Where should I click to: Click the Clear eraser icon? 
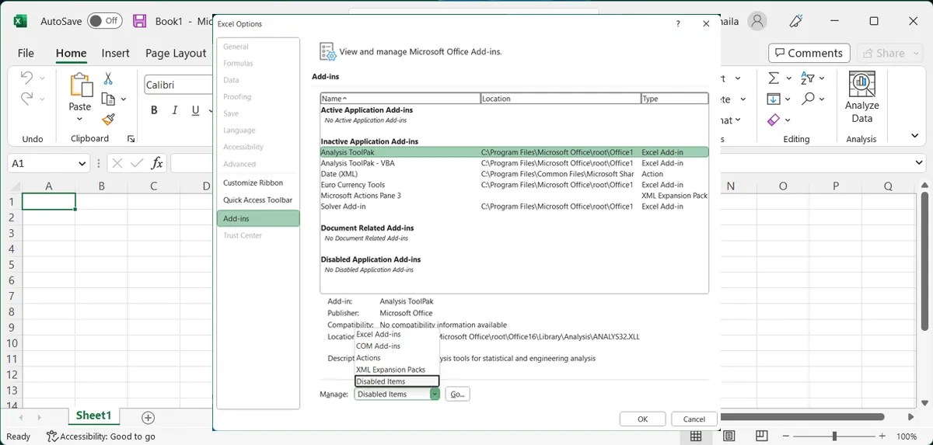click(x=774, y=120)
